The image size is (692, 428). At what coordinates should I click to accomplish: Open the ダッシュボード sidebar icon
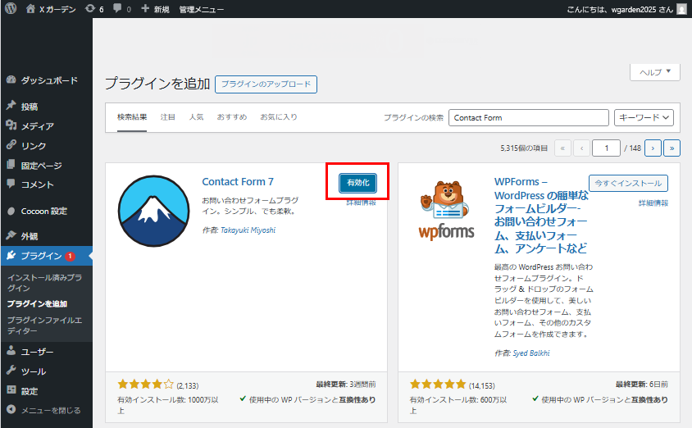[x=11, y=80]
